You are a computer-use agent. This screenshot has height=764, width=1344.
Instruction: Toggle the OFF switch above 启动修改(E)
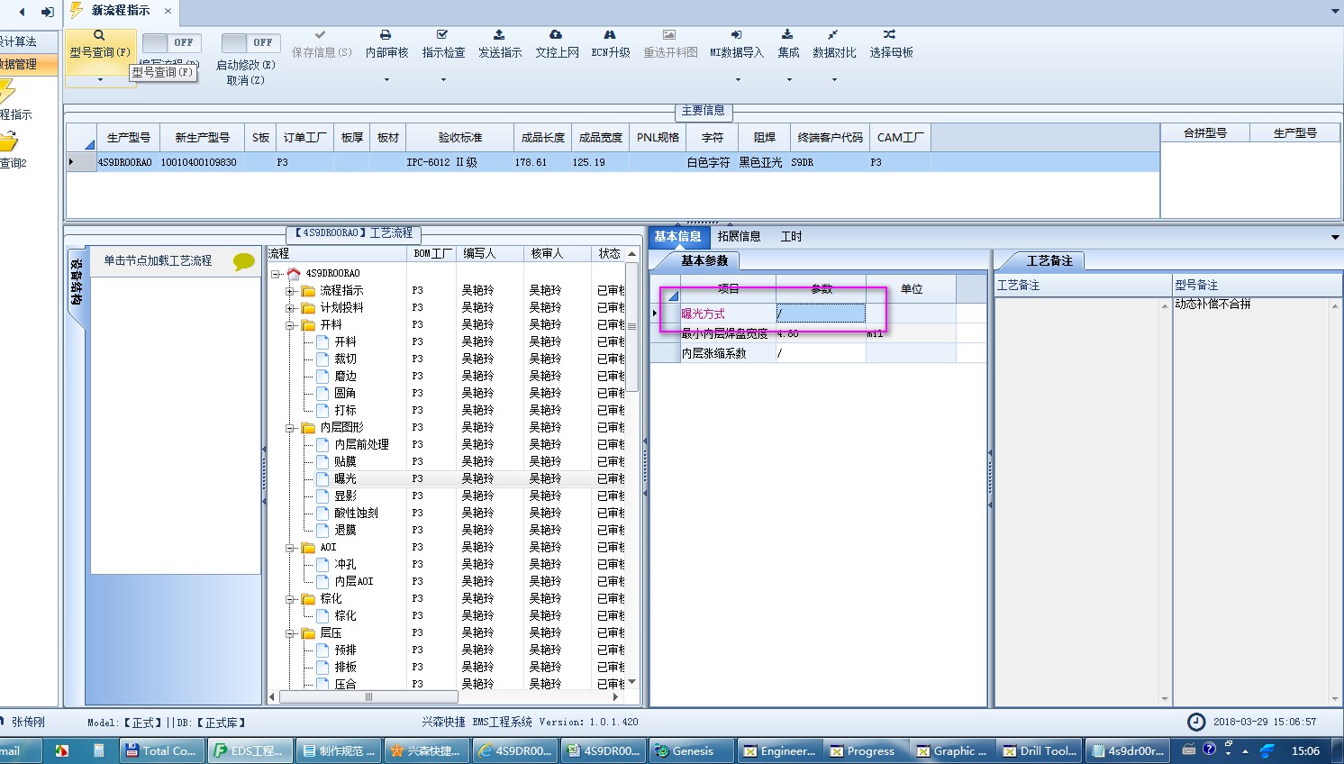click(251, 42)
